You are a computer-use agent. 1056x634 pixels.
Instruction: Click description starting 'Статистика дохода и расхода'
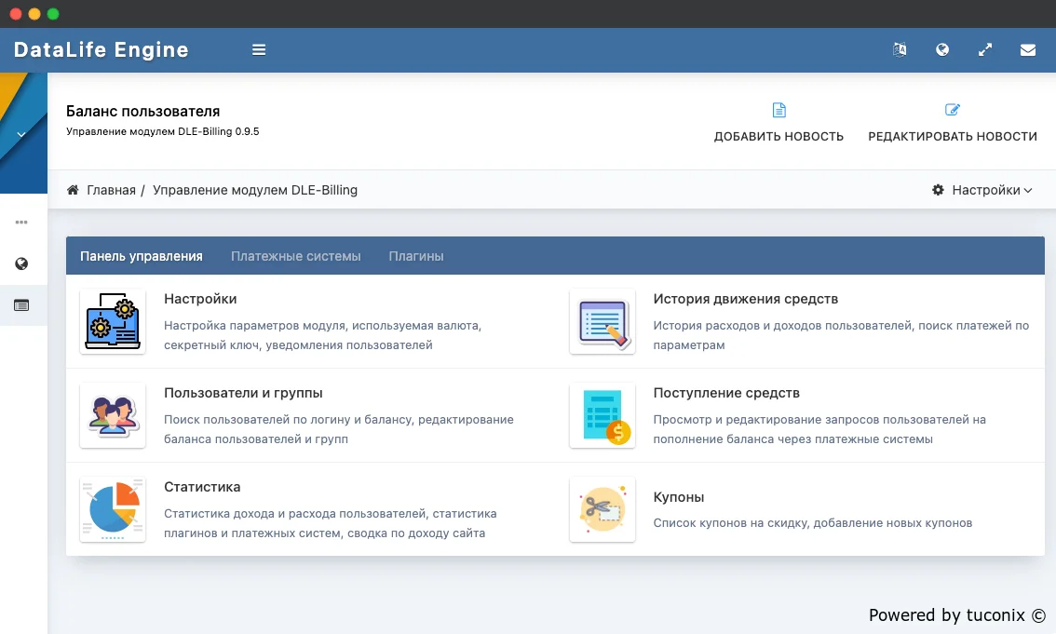(330, 523)
